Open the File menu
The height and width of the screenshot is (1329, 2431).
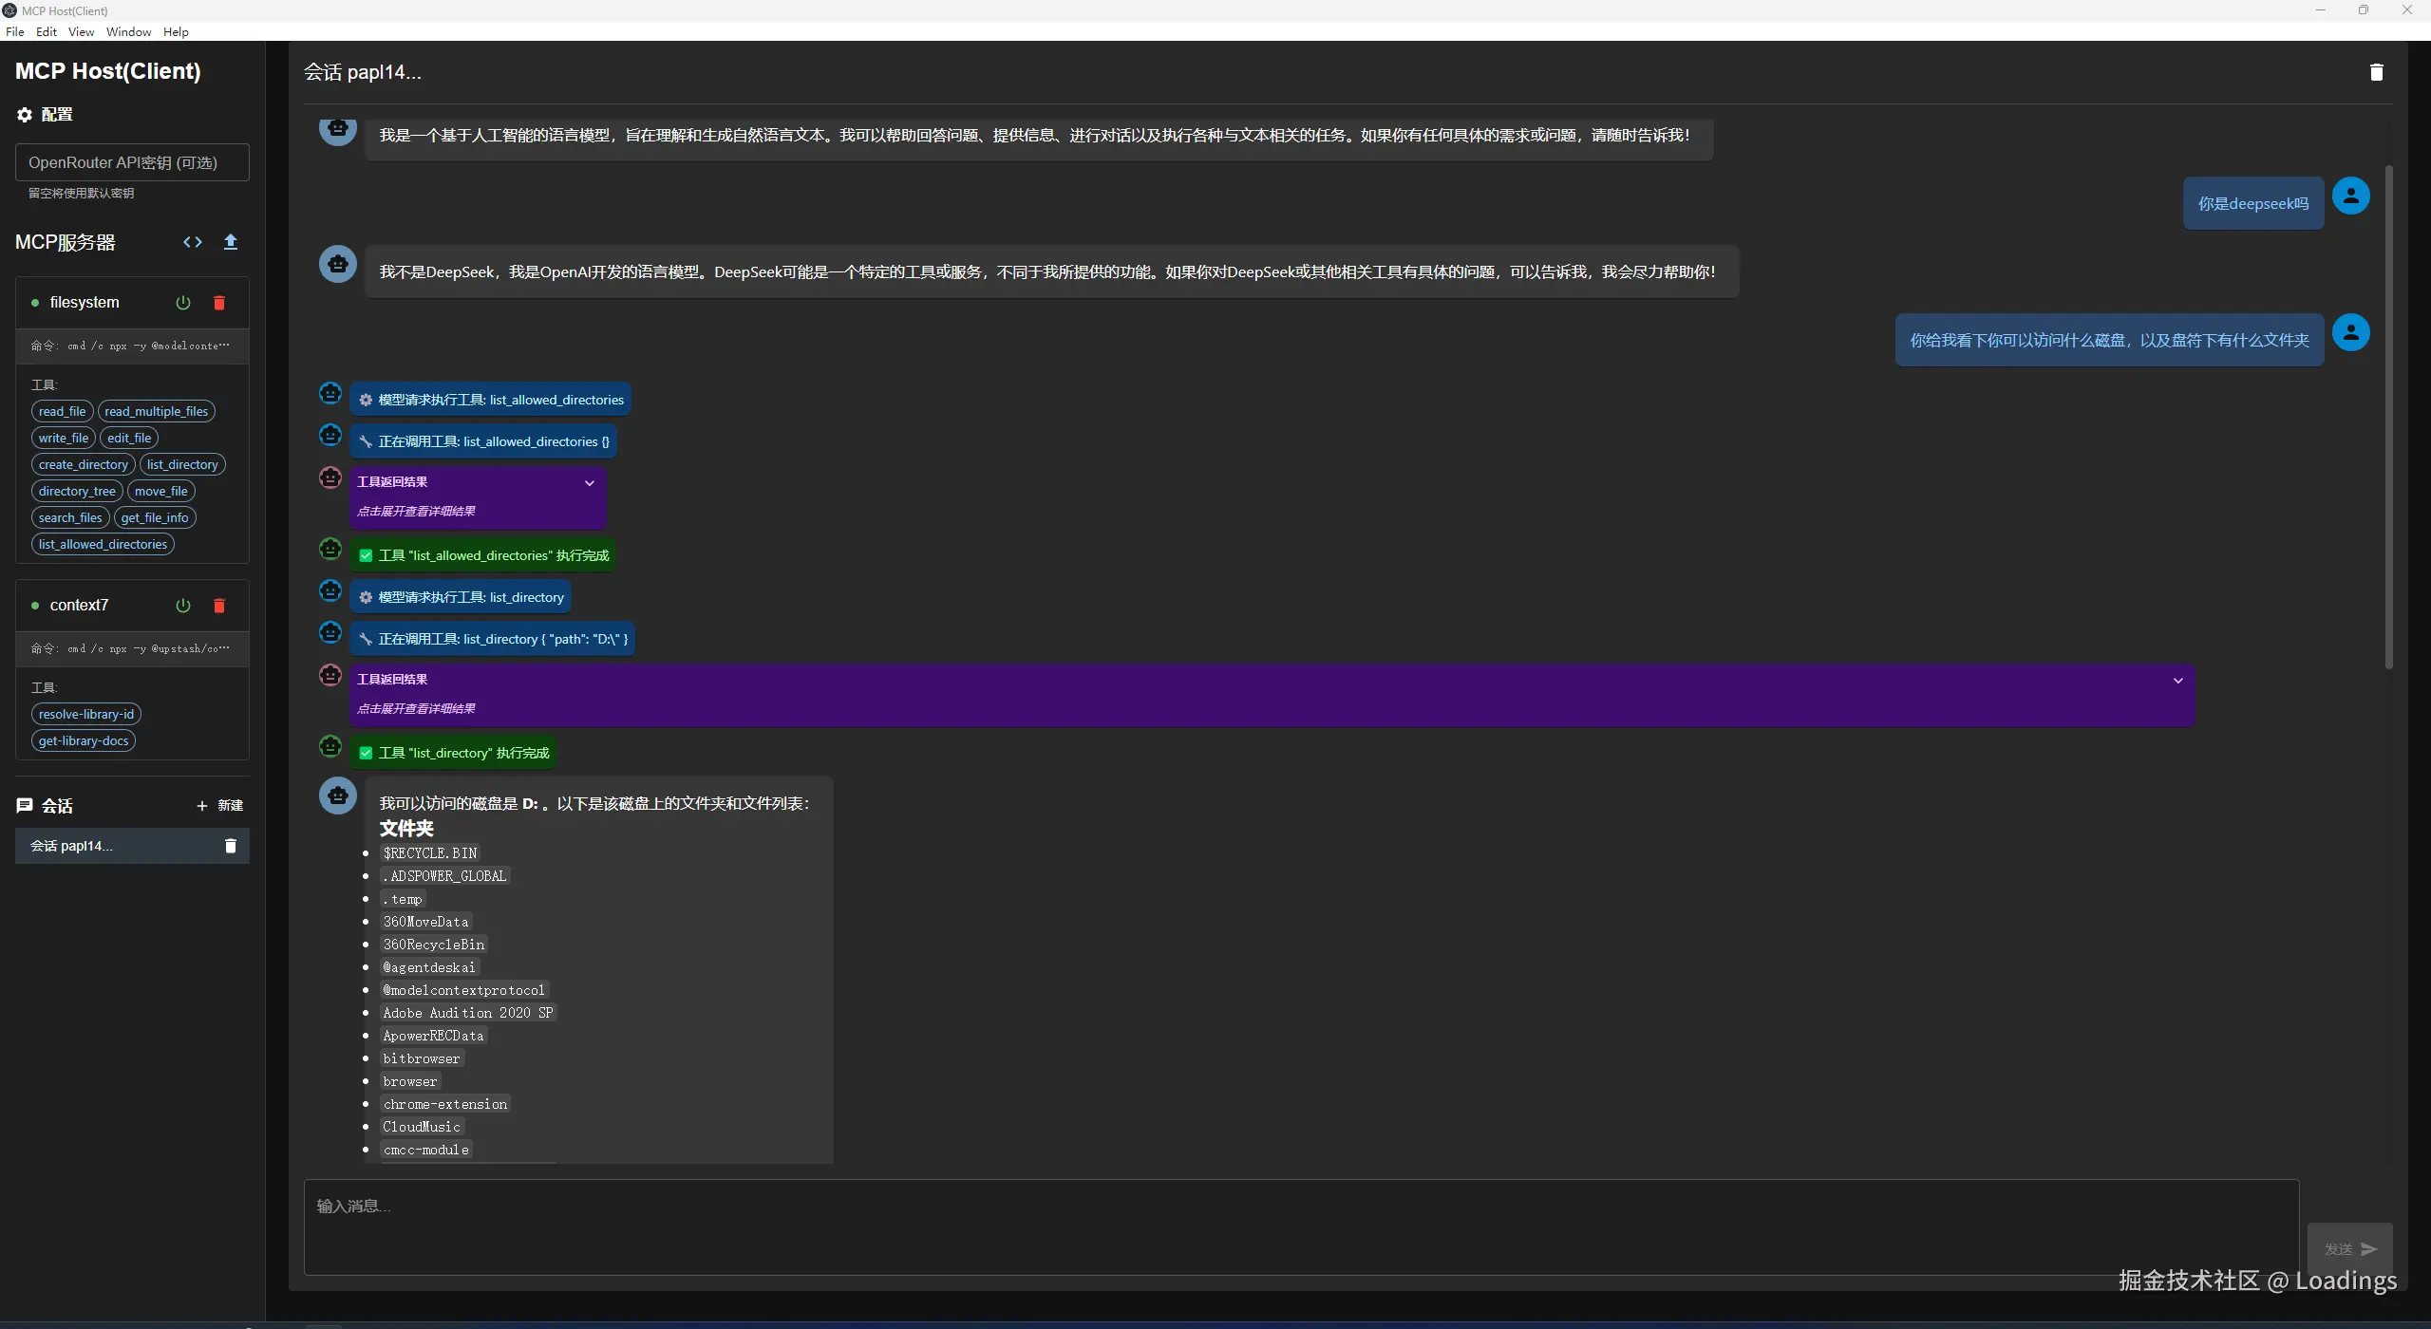[x=15, y=31]
